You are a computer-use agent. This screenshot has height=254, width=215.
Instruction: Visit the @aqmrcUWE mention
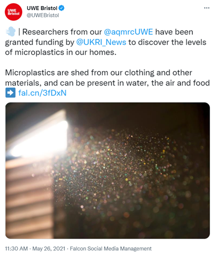pos(129,32)
